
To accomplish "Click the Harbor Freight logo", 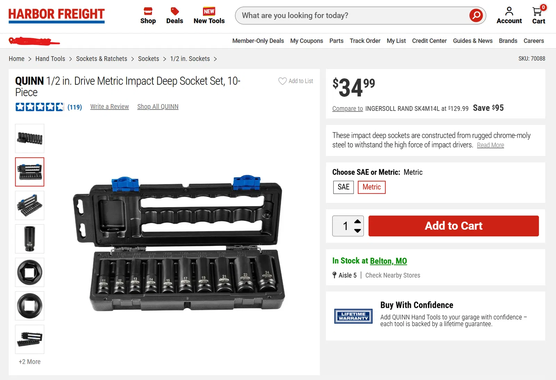I will pos(56,15).
